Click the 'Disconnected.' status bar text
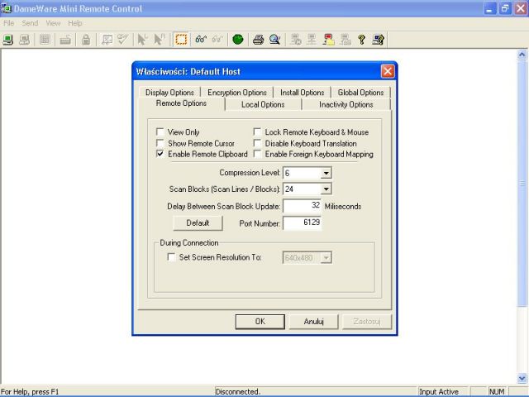The height and width of the screenshot is (397, 529). (x=238, y=391)
